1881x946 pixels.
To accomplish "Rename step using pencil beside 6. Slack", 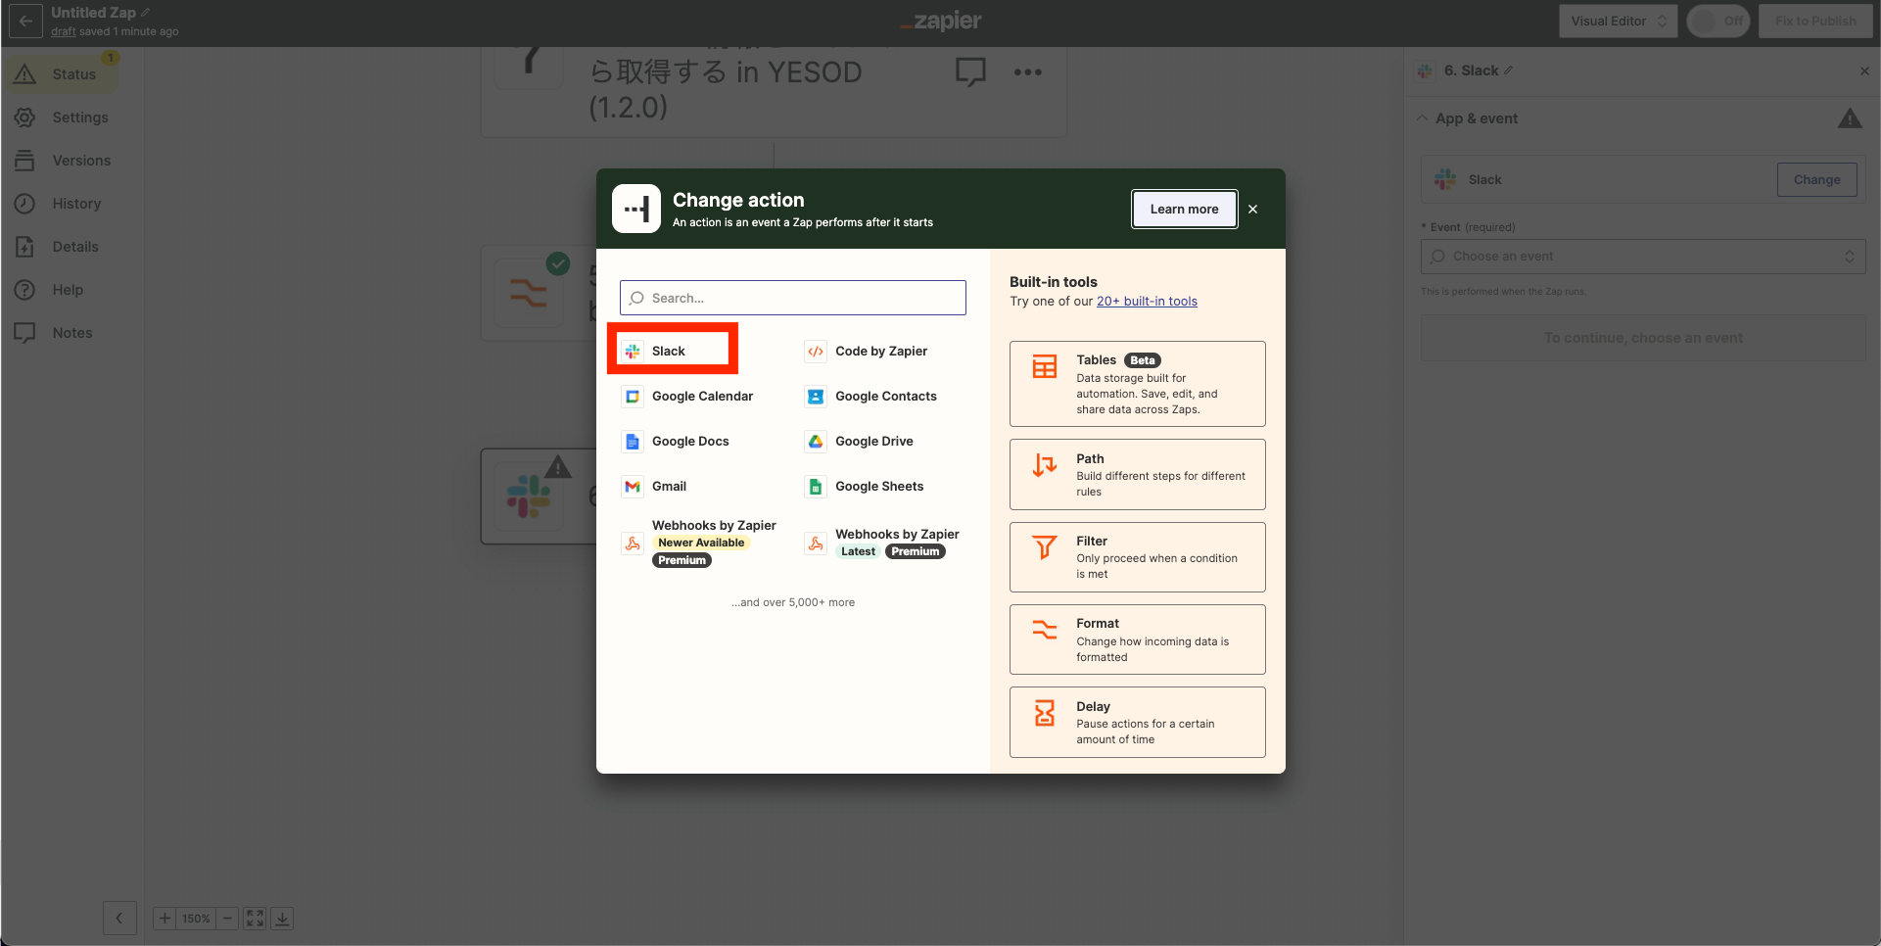I will 1509,71.
